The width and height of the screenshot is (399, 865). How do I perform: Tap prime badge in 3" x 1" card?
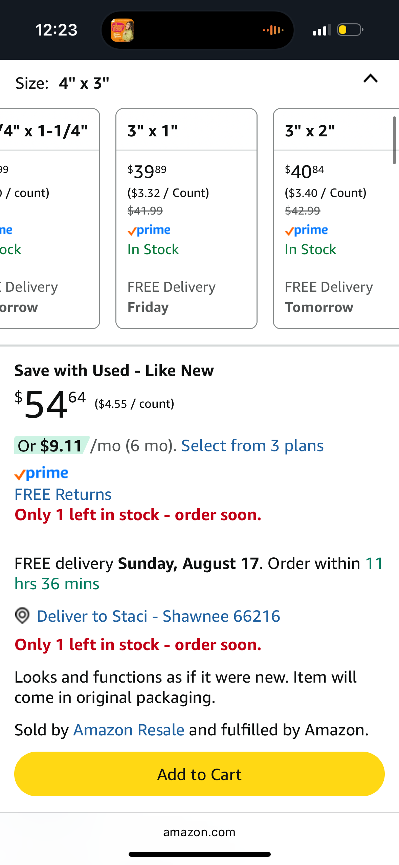[149, 230]
